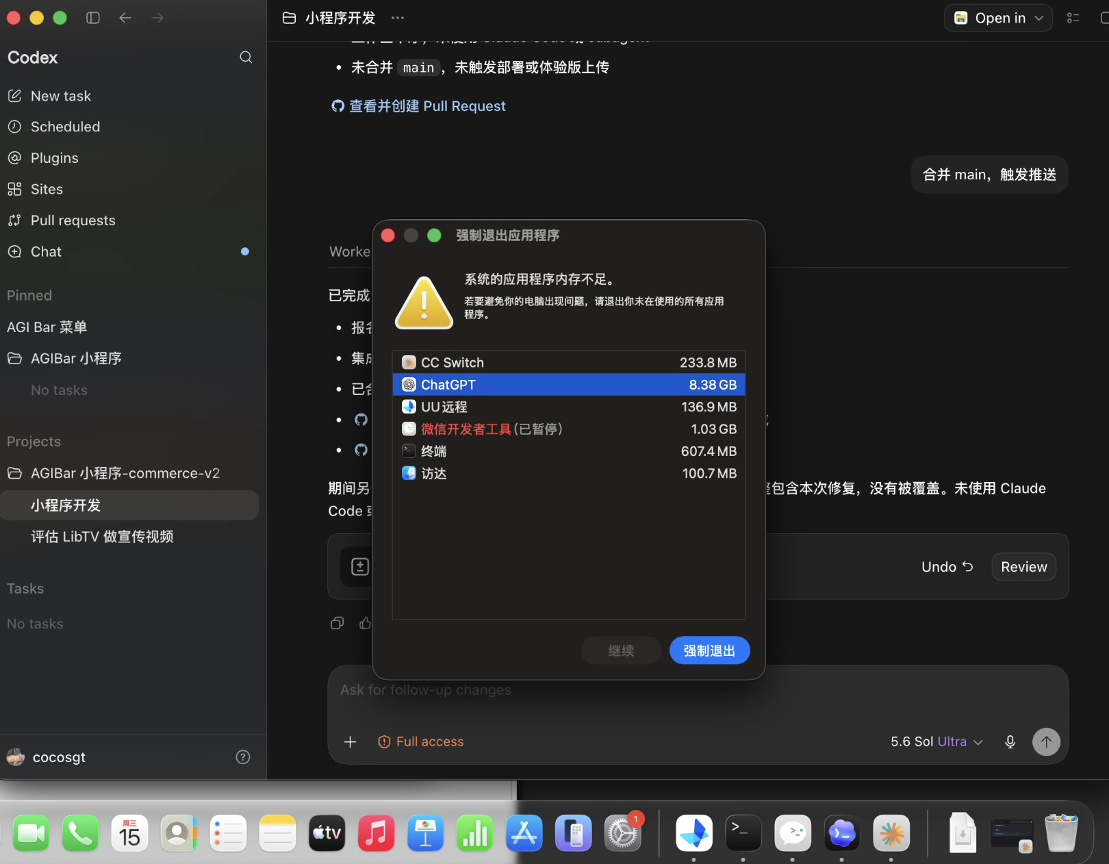This screenshot has height=864, width=1109.
Task: Copy the response with the copy icon
Action: (x=337, y=623)
